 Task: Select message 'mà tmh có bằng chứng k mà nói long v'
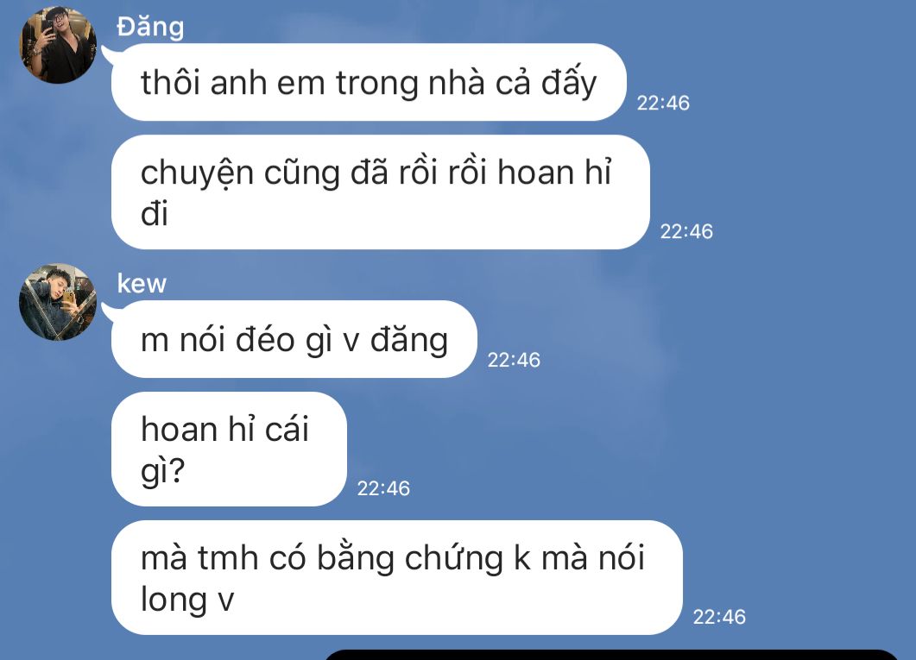tap(396, 578)
